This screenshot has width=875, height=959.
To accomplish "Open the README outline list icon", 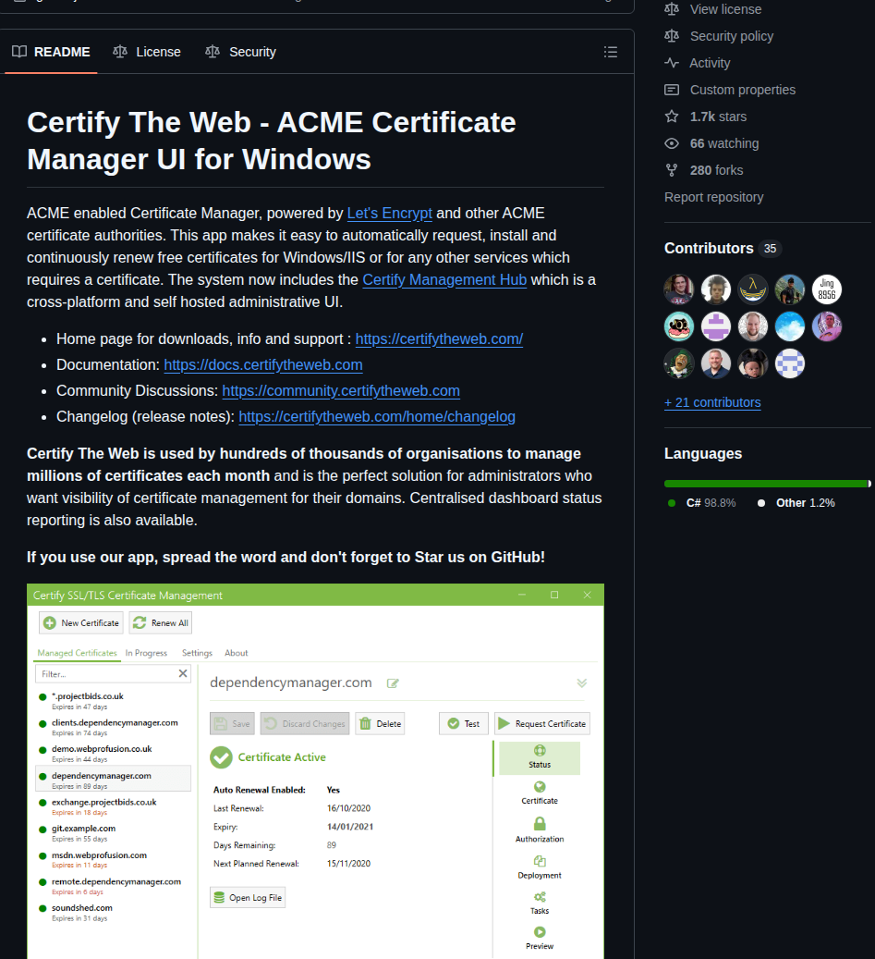I will pos(610,52).
